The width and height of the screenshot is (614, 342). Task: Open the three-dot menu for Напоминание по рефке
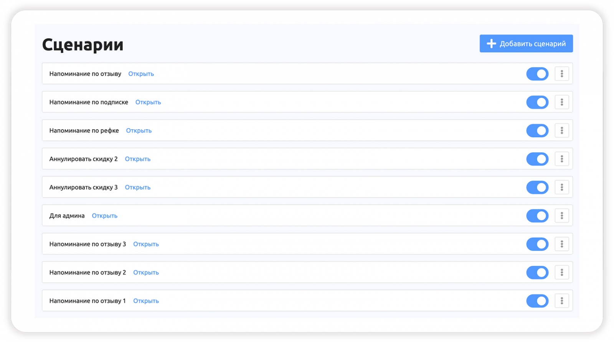coord(561,130)
